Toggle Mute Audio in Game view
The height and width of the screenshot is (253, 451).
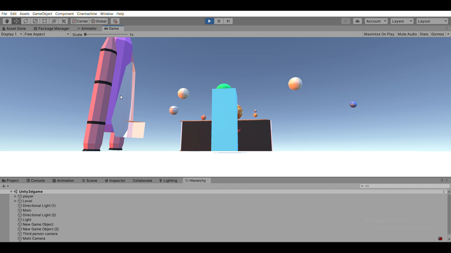coord(407,34)
